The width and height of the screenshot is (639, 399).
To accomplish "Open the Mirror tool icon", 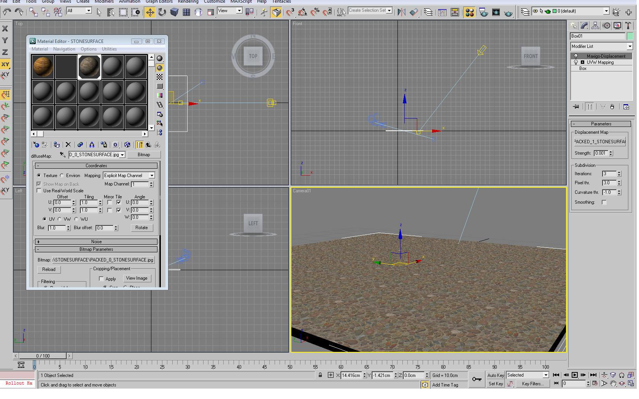I will coord(401,12).
